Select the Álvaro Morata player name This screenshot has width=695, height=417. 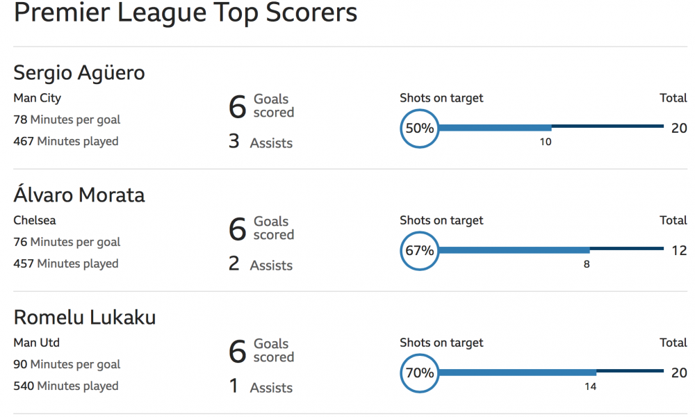(x=79, y=195)
